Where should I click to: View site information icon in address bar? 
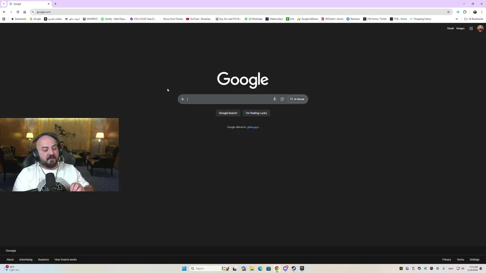33,12
